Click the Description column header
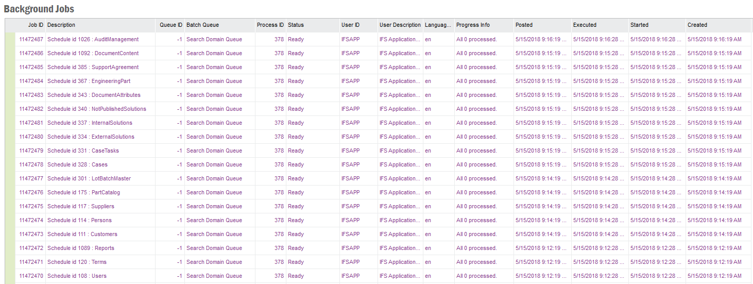Viewport: 753px width, 284px height. point(61,25)
